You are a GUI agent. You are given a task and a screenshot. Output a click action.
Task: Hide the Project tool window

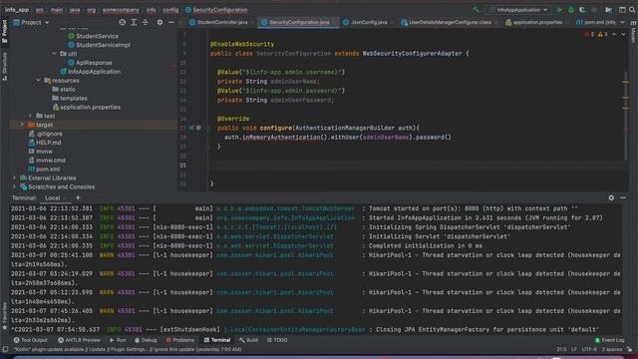point(171,22)
